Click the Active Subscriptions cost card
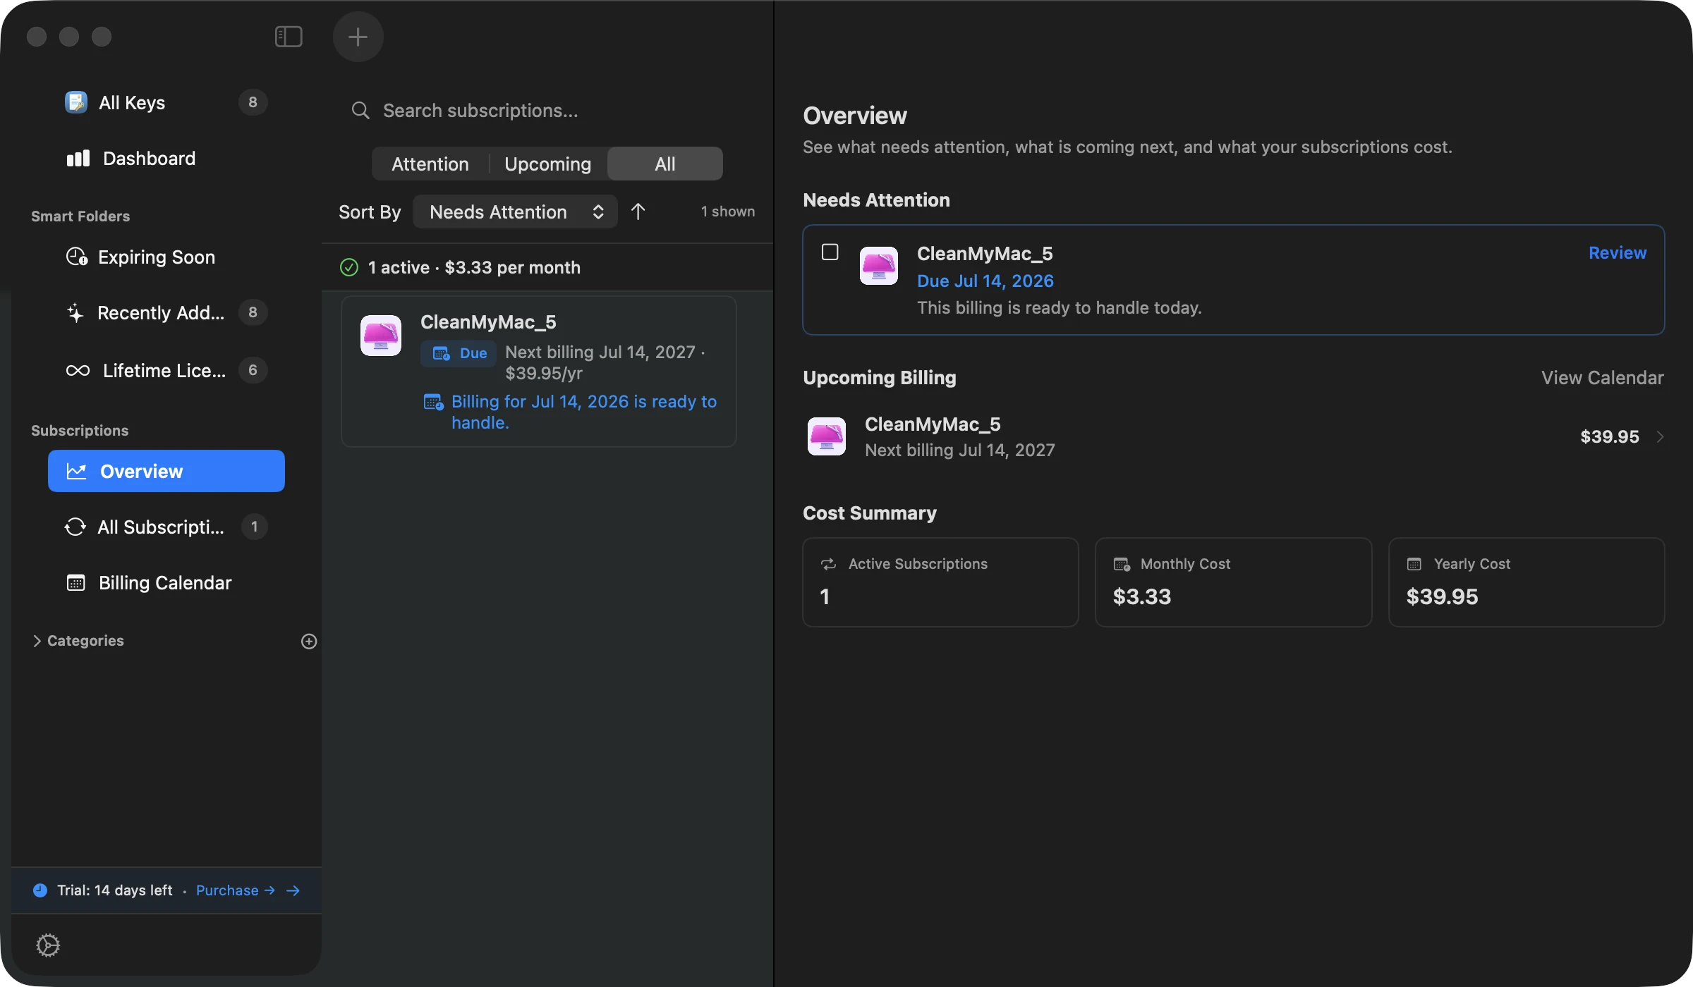 tap(940, 582)
